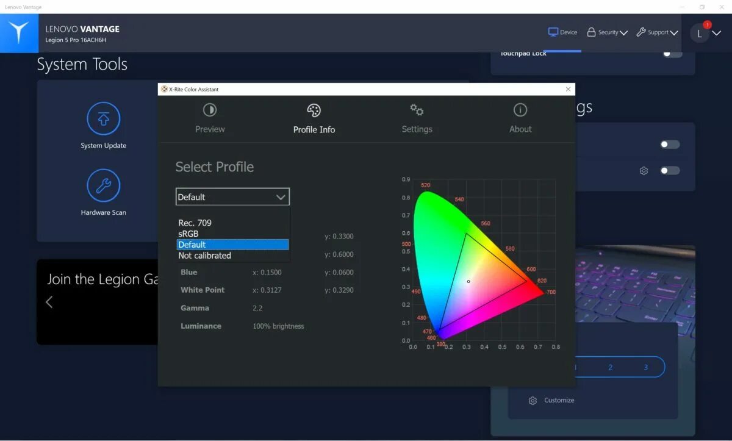Switch to the Settings tab label
Viewport: 732px width, 441px height.
[417, 129]
